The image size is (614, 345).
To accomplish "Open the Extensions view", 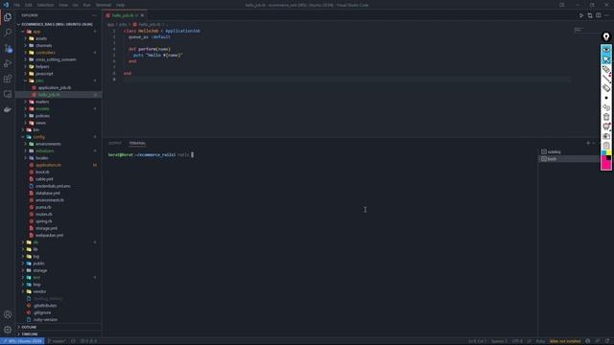I will tap(8, 79).
